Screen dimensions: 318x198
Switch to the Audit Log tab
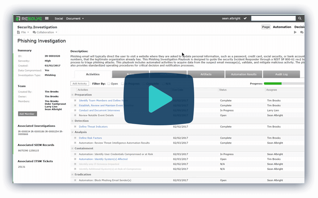coord(281,74)
